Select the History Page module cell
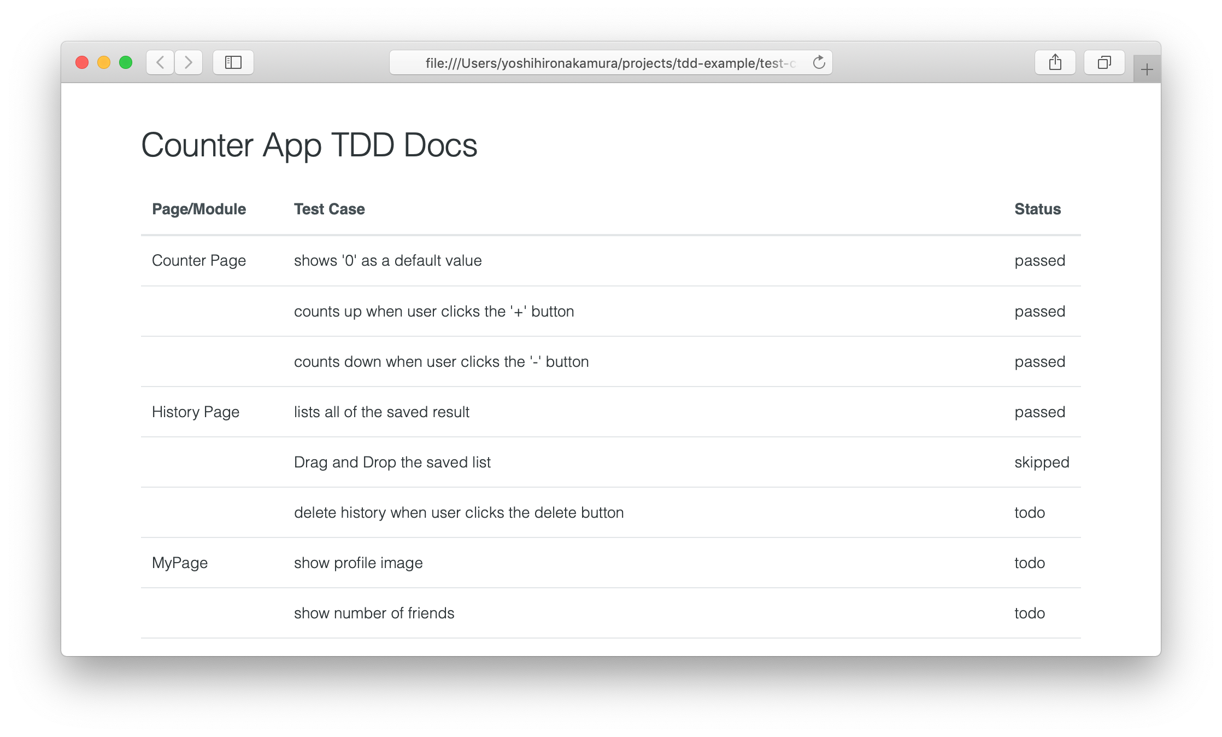This screenshot has width=1222, height=737. (x=196, y=412)
